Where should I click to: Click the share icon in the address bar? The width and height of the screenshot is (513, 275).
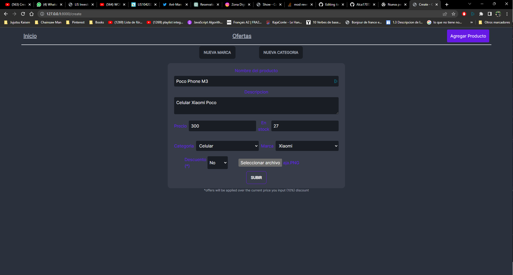[x=445, y=14]
